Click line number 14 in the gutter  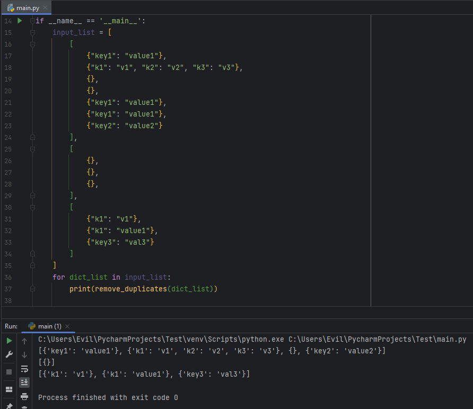pos(8,21)
